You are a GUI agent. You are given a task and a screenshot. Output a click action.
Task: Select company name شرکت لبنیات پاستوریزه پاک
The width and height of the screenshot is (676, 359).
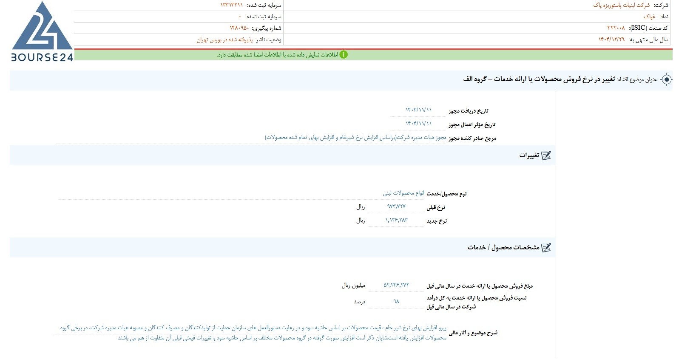621,5
